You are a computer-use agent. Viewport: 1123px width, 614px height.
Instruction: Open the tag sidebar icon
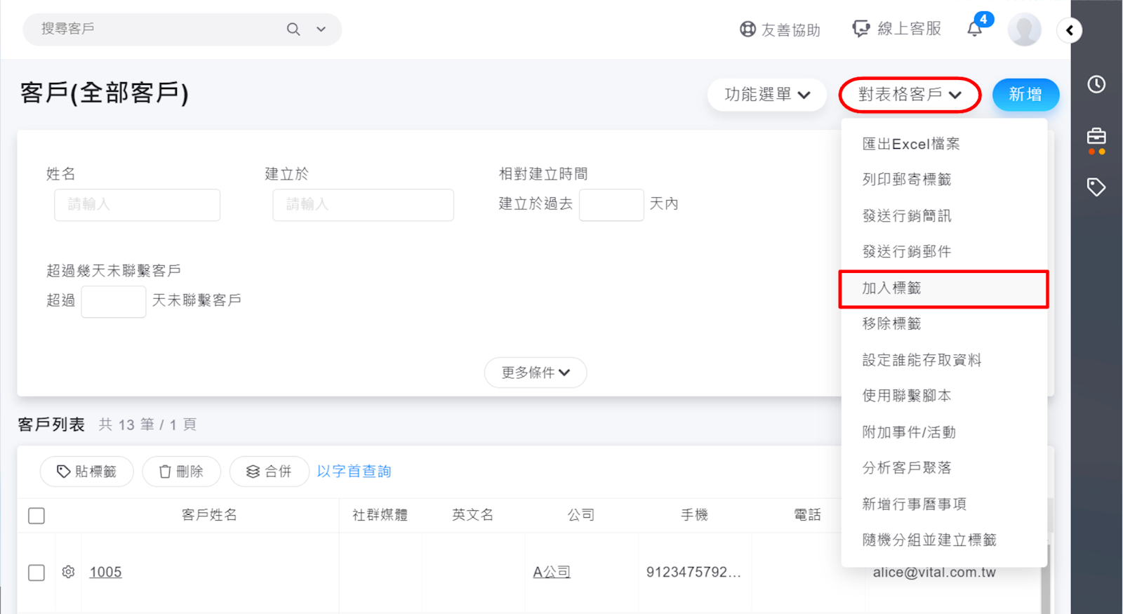point(1096,187)
